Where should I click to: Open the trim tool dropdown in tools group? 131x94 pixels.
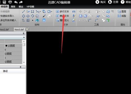point(100,16)
